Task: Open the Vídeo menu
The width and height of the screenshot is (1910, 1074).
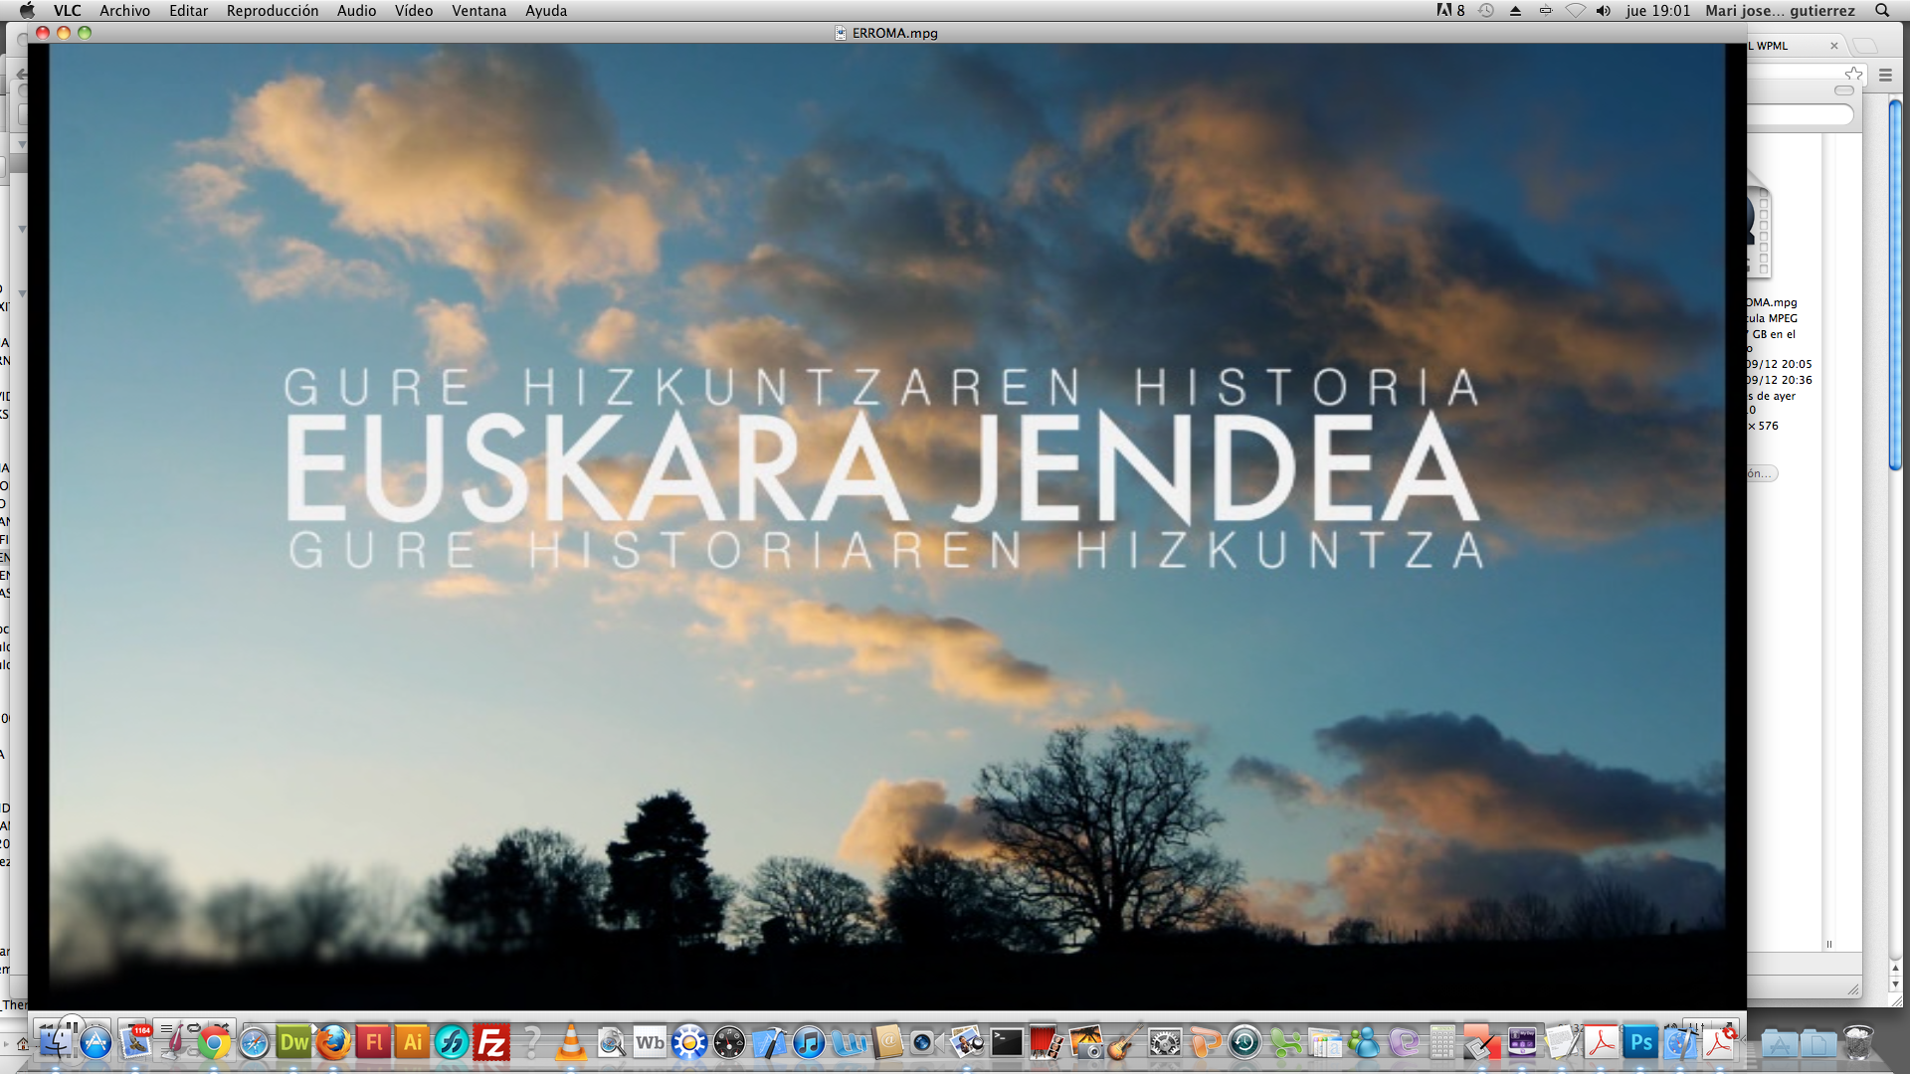Action: coord(413,11)
